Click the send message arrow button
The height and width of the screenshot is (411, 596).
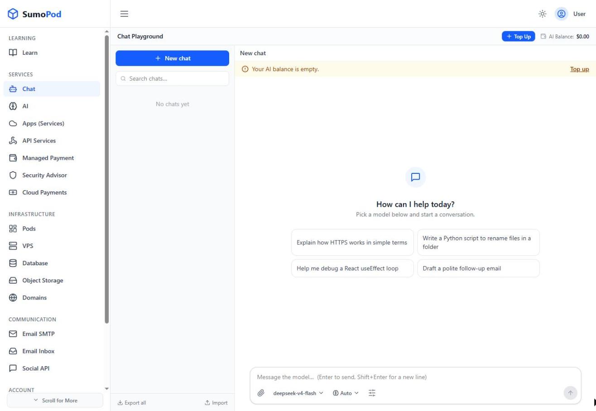coord(570,393)
